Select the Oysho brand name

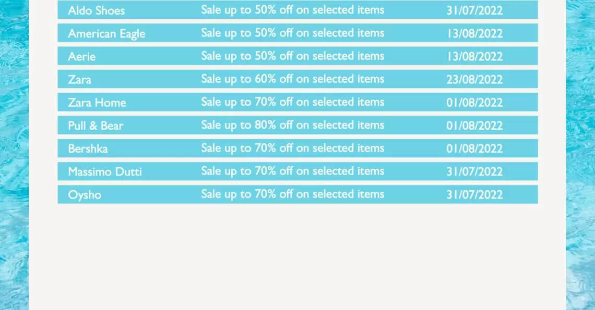pos(85,195)
